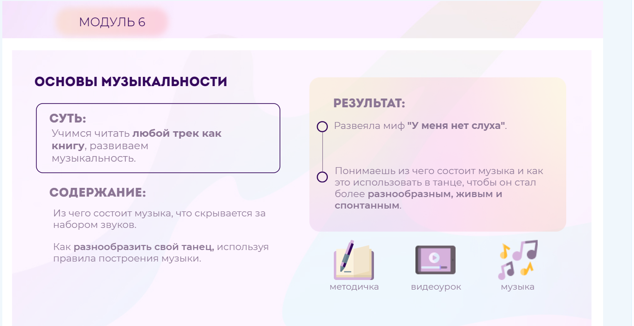
Task: Click the "музыка" label
Action: pos(518,287)
